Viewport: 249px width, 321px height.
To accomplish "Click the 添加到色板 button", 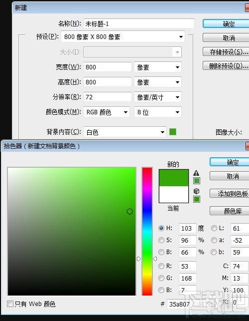I will click(x=230, y=194).
